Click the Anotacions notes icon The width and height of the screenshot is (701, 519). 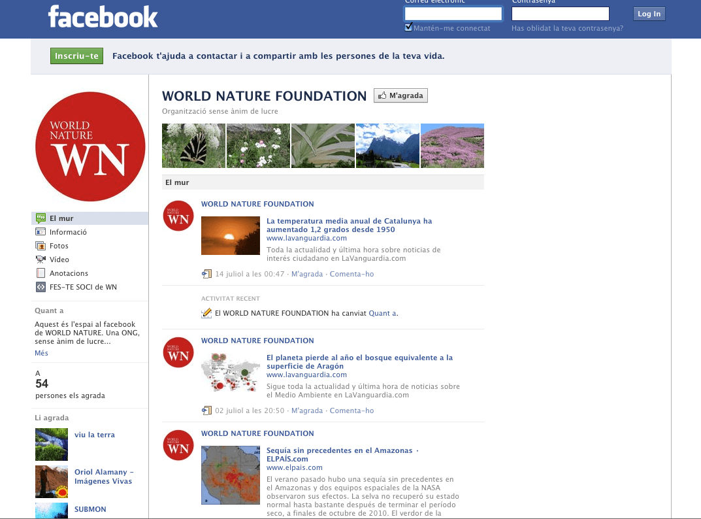tap(41, 273)
